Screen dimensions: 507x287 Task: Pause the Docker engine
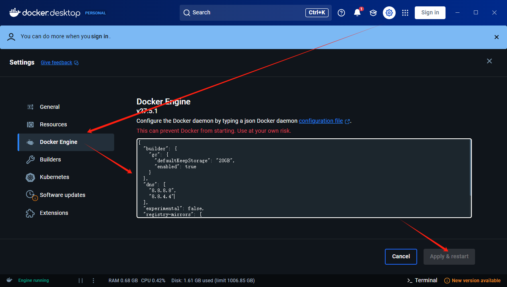pyautogui.click(x=81, y=280)
